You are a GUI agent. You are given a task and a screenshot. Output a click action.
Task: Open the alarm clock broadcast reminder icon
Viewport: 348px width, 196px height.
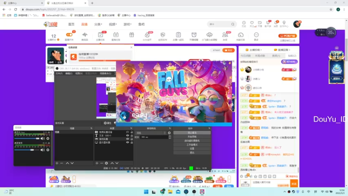[x=194, y=35]
